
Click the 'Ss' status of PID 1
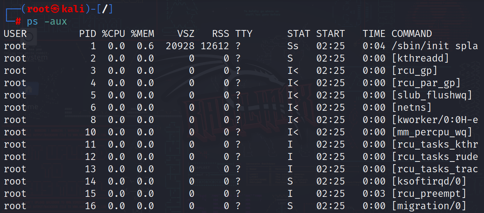pos(293,46)
